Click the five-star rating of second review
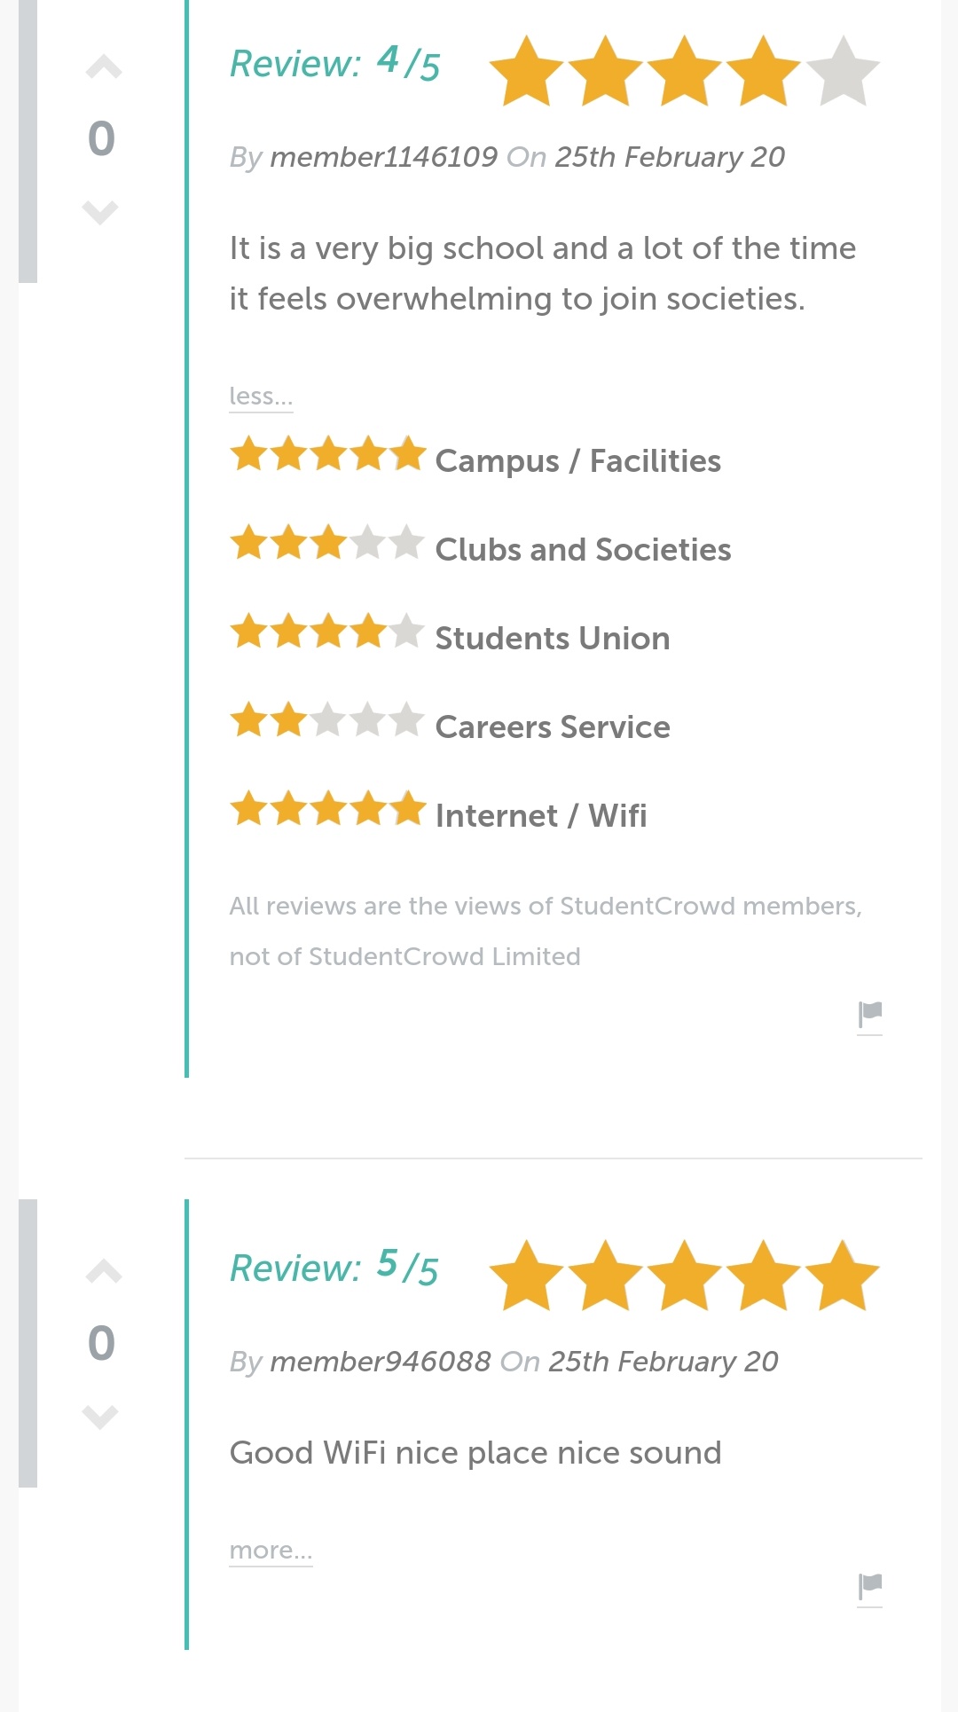The image size is (958, 1712). point(684,1276)
